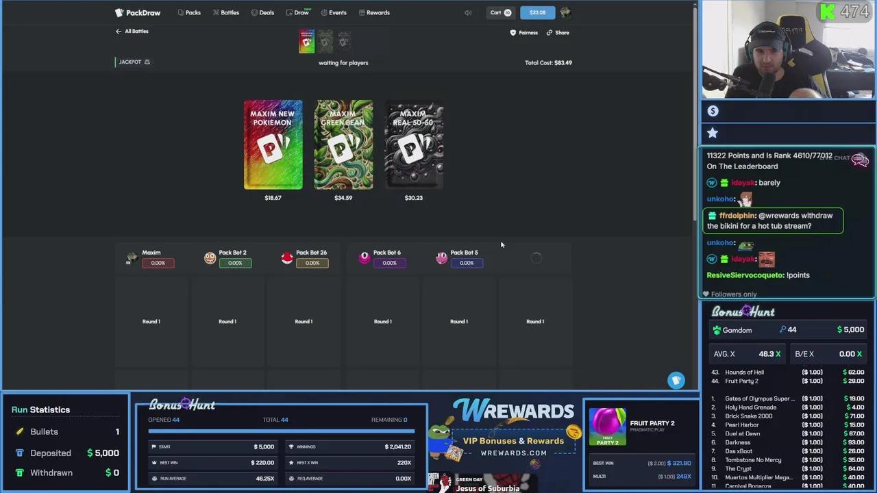Open the Events page

coord(334,12)
